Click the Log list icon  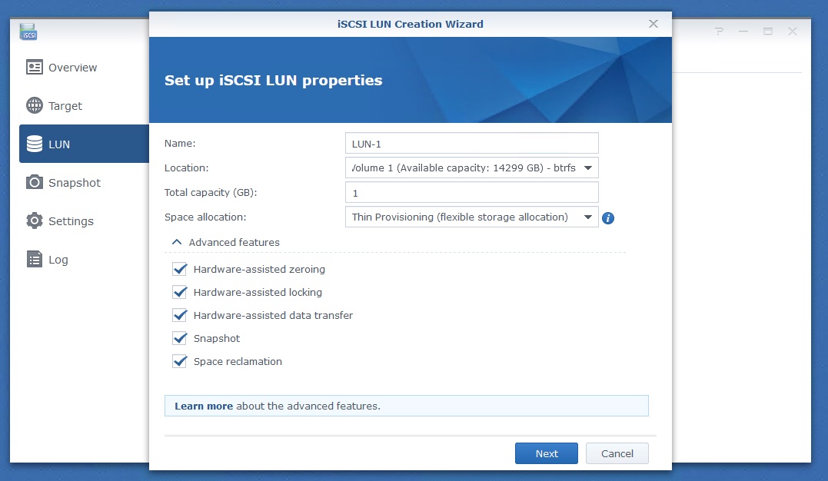(x=35, y=260)
